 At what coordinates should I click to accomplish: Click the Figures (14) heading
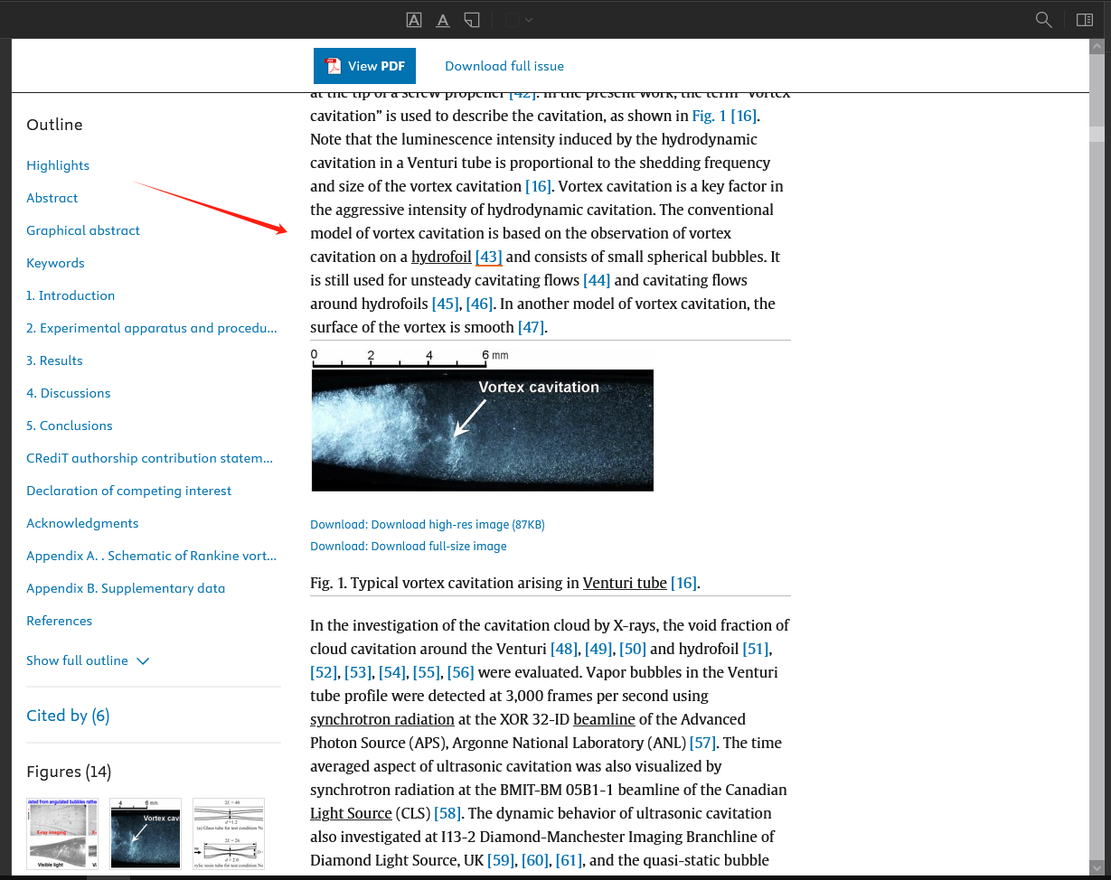tap(69, 772)
